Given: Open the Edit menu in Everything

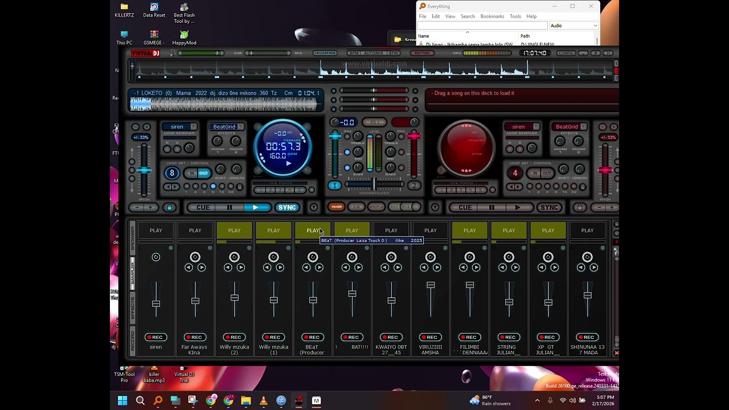Looking at the screenshot, I should (436, 17).
